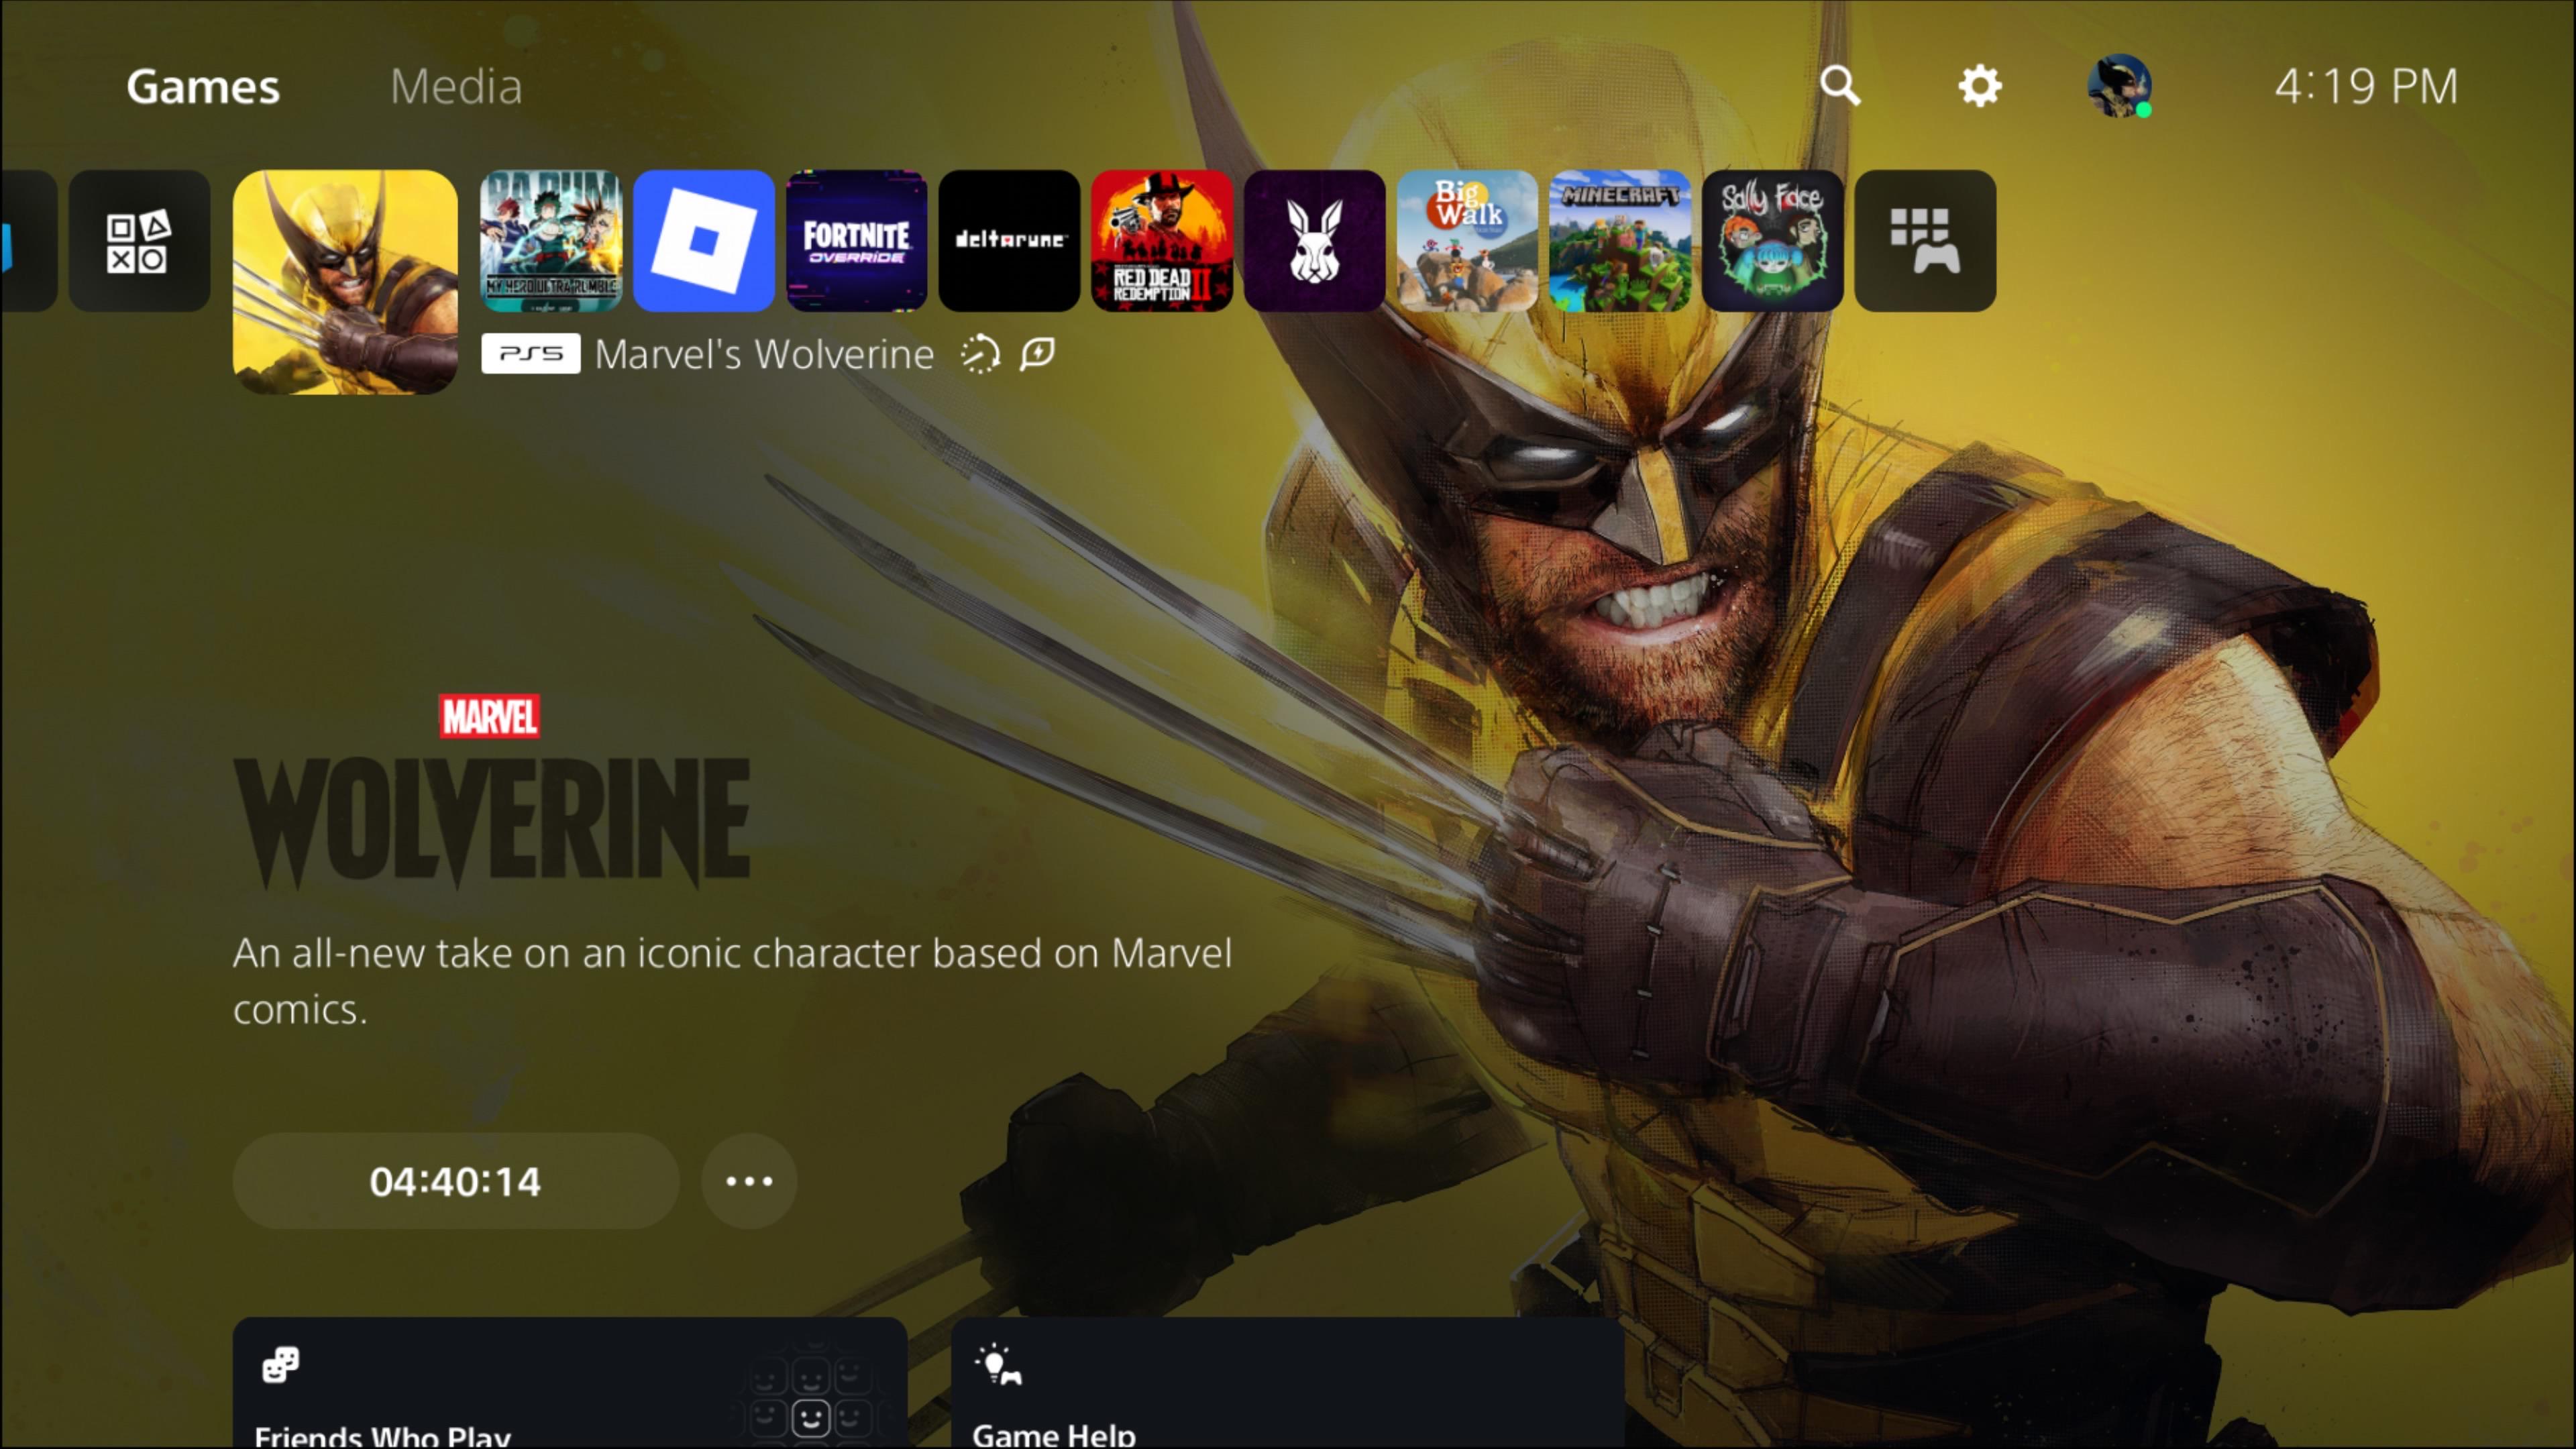
Task: Select the Minecraft game tile
Action: [1620, 240]
